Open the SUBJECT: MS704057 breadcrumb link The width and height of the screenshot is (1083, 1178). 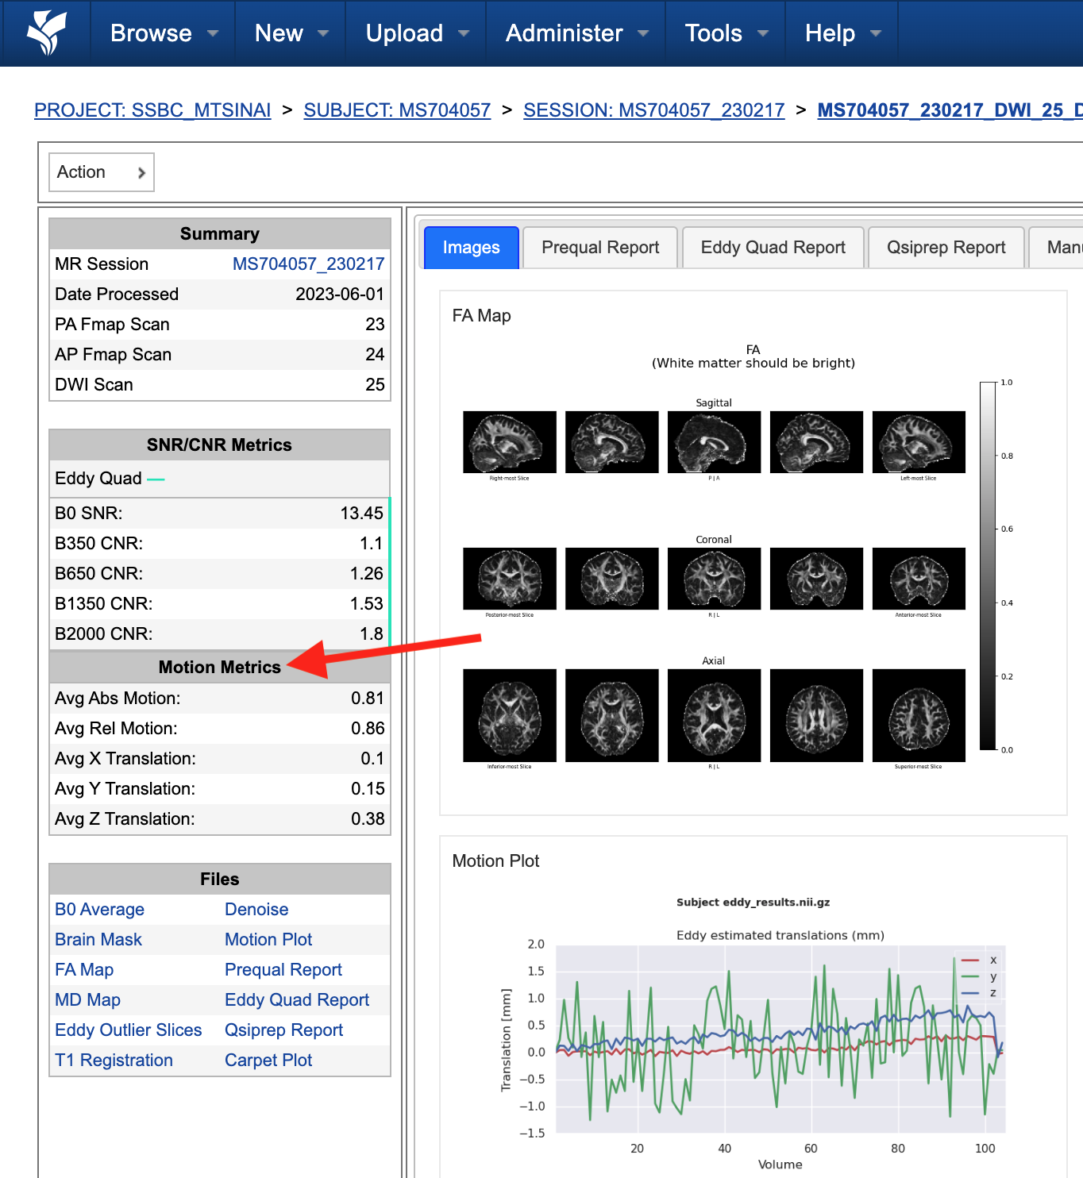[397, 110]
